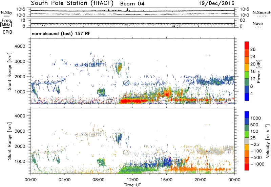Click 'Slant Range [km]' label of power panel
Image resolution: width=271 pixels, height=187 pixels.
coord(9,71)
